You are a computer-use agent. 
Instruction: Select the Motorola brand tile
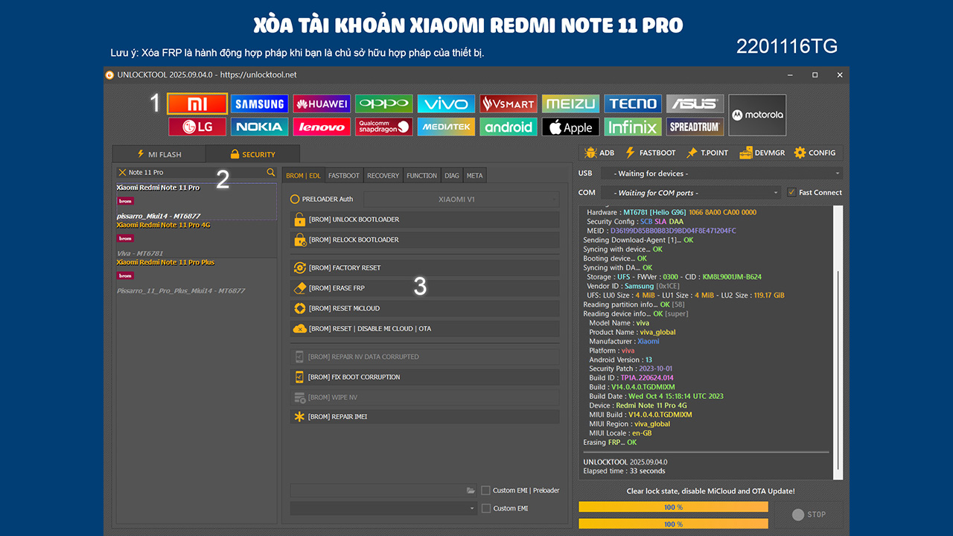point(756,115)
